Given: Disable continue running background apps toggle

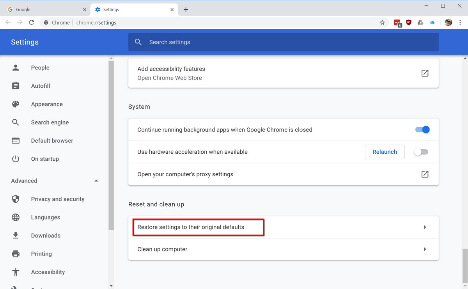Looking at the screenshot, I should [422, 130].
